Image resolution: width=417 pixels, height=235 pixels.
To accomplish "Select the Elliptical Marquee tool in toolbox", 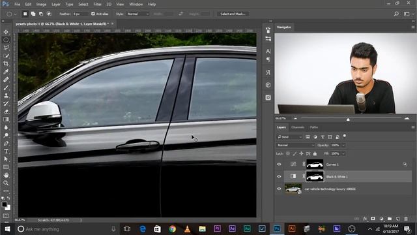I will point(6,40).
